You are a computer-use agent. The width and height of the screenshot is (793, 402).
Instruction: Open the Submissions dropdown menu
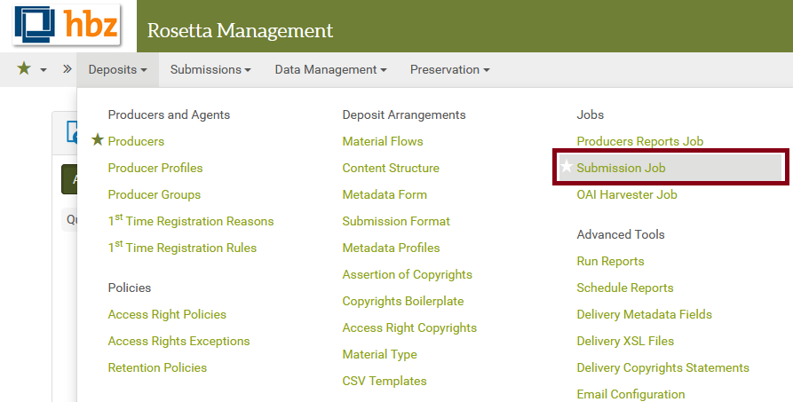coord(210,69)
